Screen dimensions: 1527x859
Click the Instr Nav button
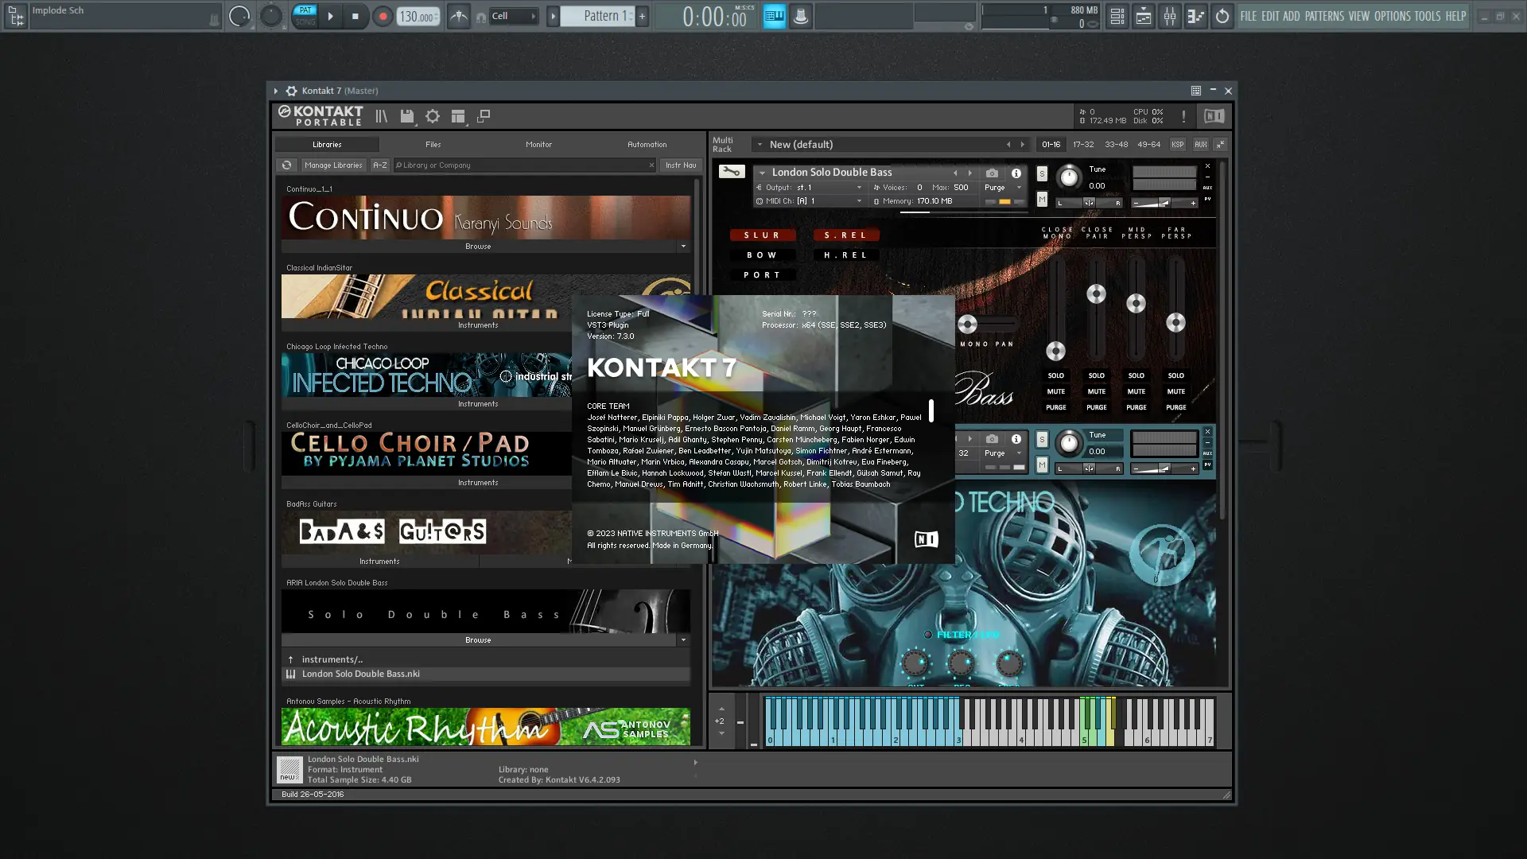(x=681, y=165)
